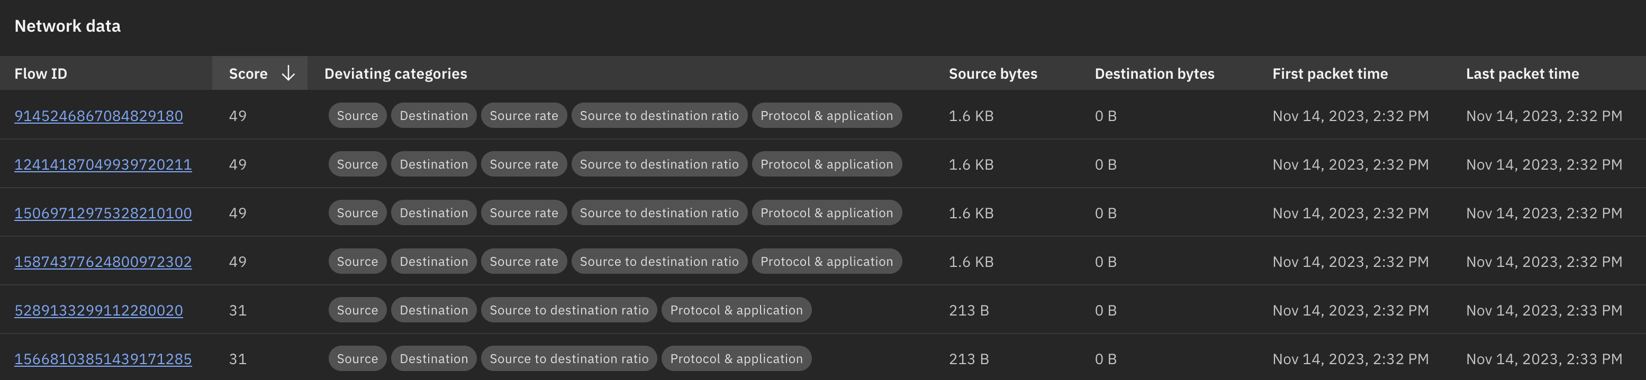Select Source to destination ratio tag, row 12414187049939720211
The image size is (1646, 380).
(x=659, y=164)
